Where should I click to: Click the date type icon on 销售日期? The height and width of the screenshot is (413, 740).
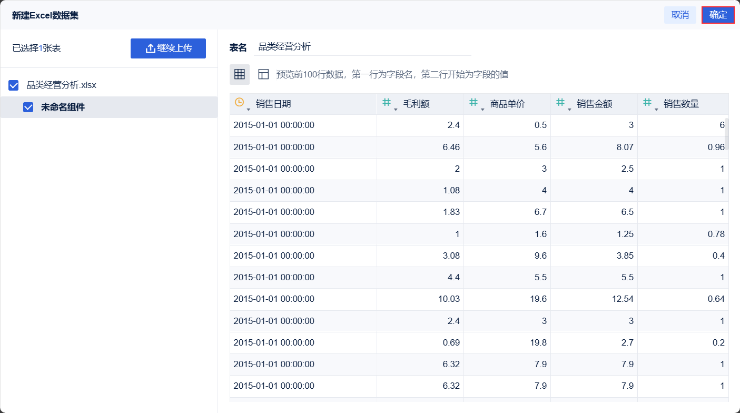239,103
